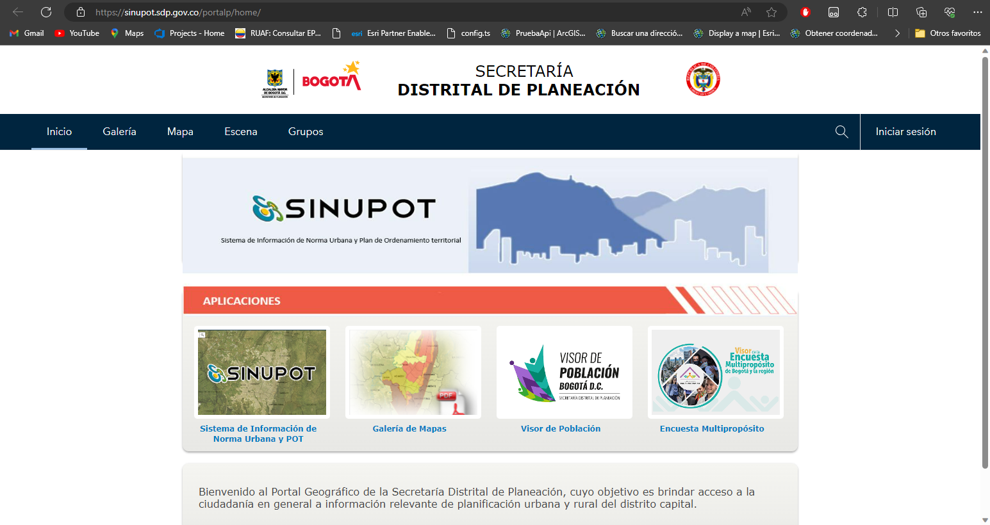Image resolution: width=990 pixels, height=525 pixels.
Task: Toggle split screen icon in toolbar
Action: click(x=893, y=12)
